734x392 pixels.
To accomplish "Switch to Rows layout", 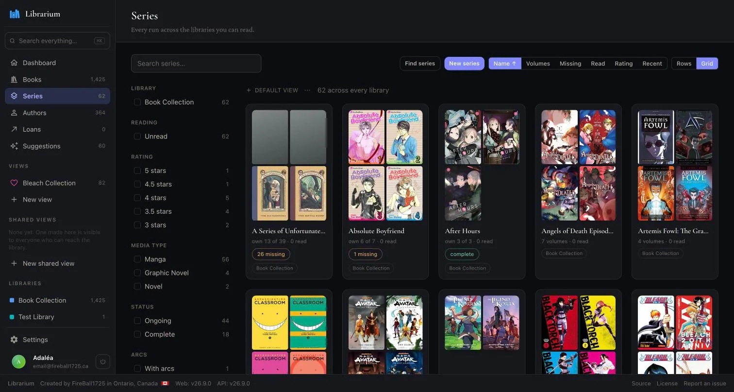I will click(x=684, y=64).
